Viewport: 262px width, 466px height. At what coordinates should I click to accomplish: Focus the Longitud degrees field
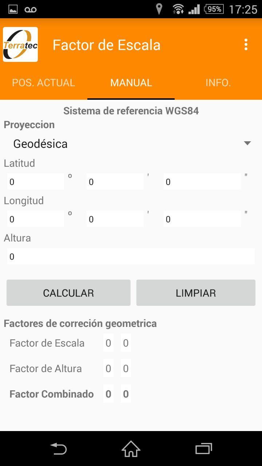36,219
